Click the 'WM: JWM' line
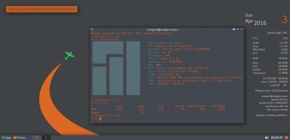 point(155,65)
